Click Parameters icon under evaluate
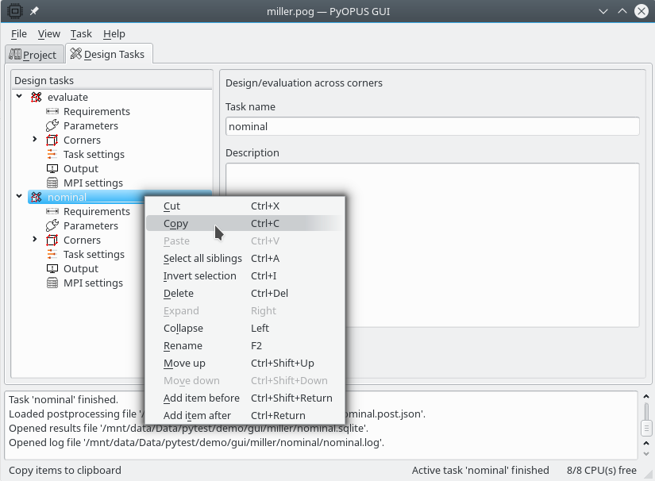This screenshot has height=481, width=655. tap(52, 126)
